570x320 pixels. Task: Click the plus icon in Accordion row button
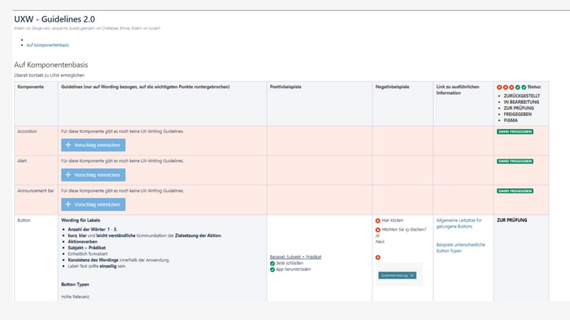tap(68, 145)
